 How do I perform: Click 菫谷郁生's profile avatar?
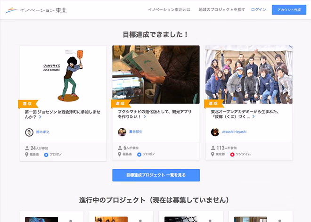(122, 132)
